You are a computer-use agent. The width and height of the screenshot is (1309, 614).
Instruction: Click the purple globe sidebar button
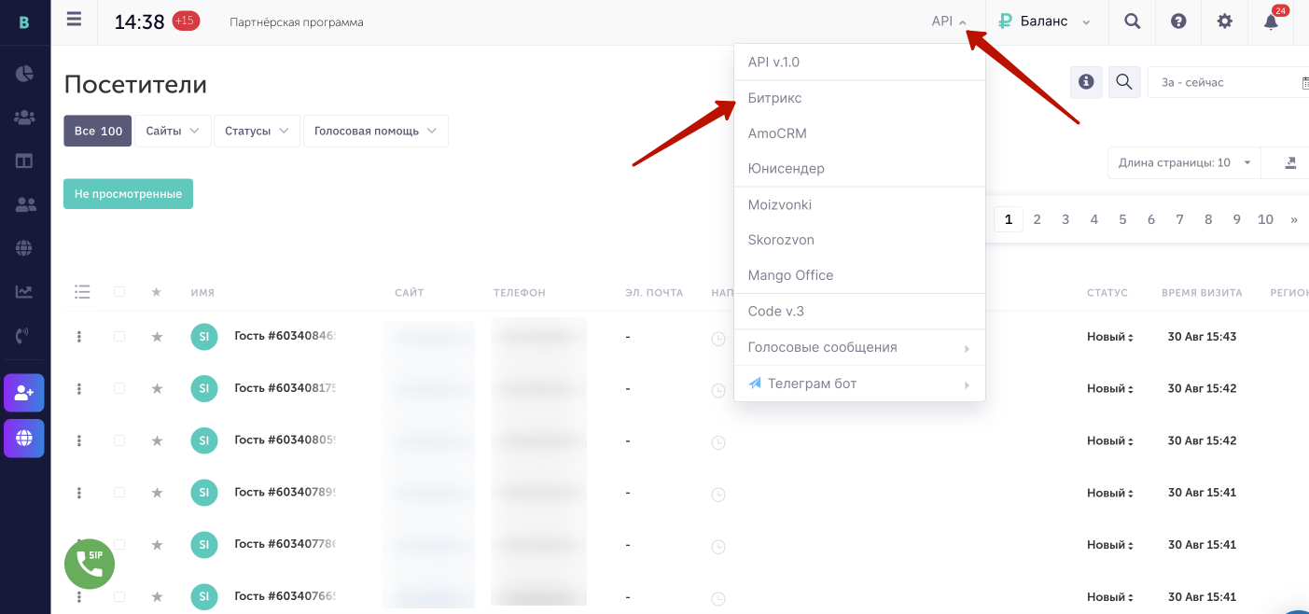point(24,438)
